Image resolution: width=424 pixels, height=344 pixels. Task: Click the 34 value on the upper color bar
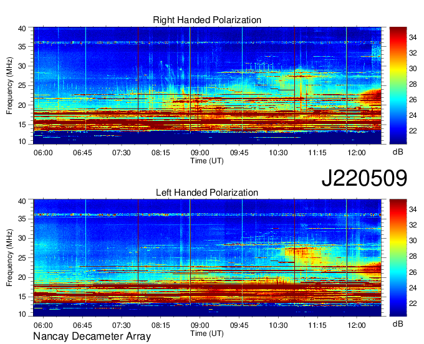coord(413,37)
